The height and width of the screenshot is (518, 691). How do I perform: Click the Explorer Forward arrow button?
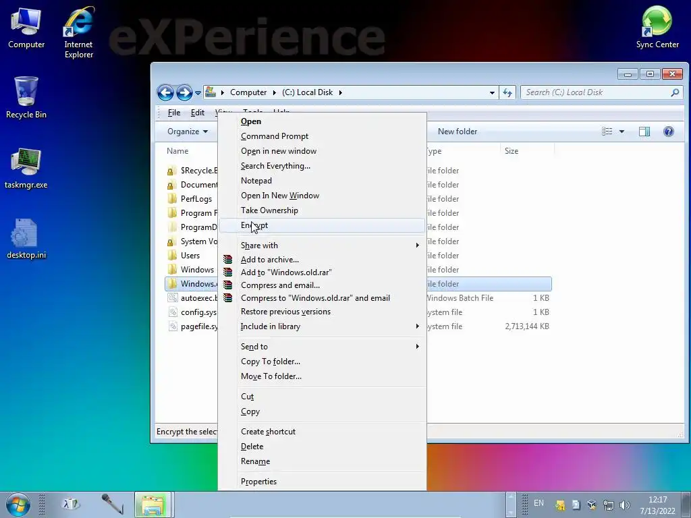[184, 92]
